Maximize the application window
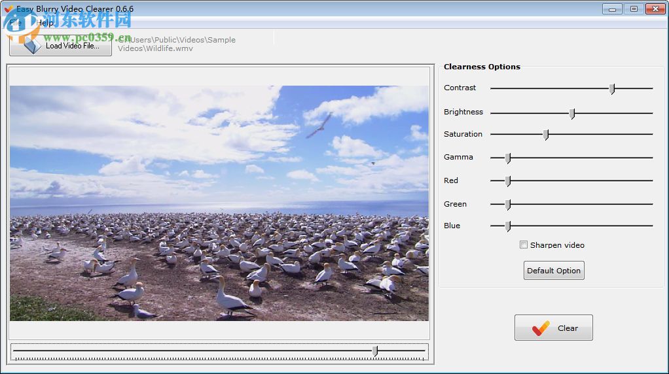This screenshot has height=374, width=669. [x=633, y=8]
